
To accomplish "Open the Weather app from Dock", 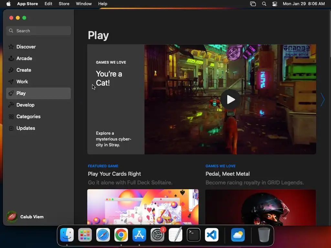I will pyautogui.click(x=238, y=235).
